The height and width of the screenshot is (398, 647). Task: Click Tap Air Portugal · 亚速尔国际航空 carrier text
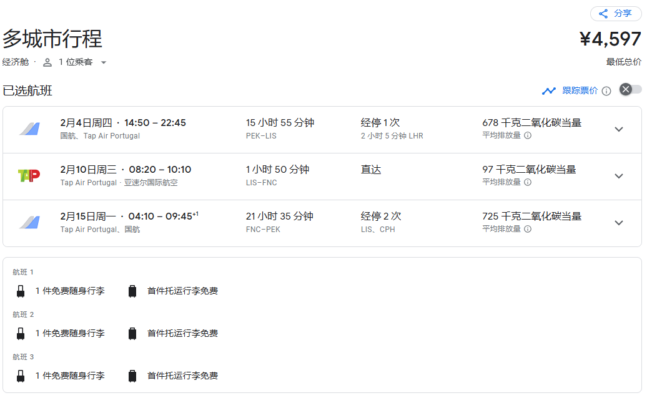tap(119, 183)
